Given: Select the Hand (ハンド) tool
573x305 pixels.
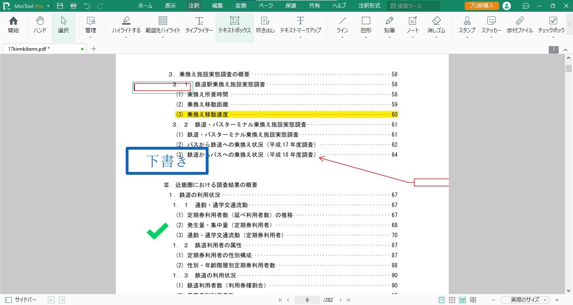Looking at the screenshot, I should [x=40, y=24].
